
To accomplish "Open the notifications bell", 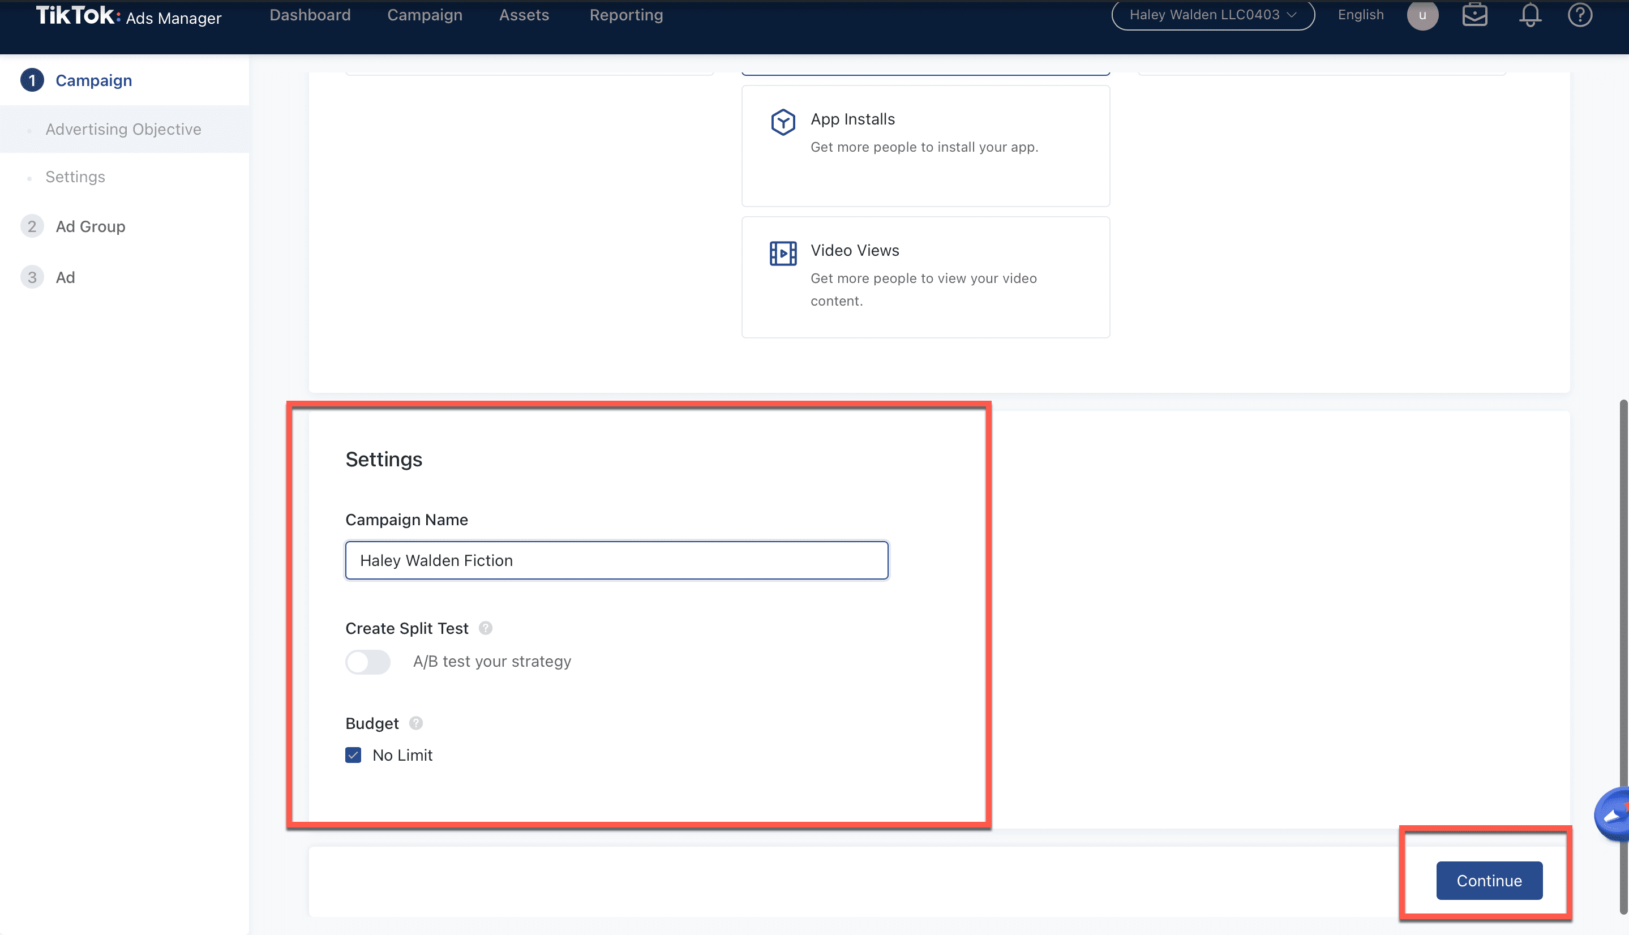I will 1529,15.
